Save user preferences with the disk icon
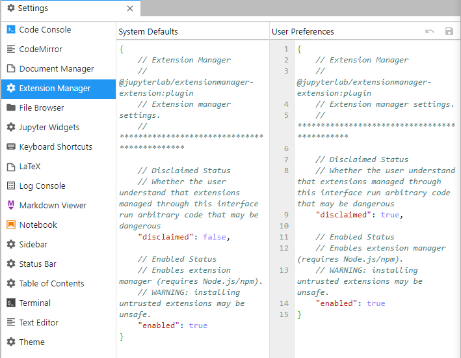 [449, 31]
